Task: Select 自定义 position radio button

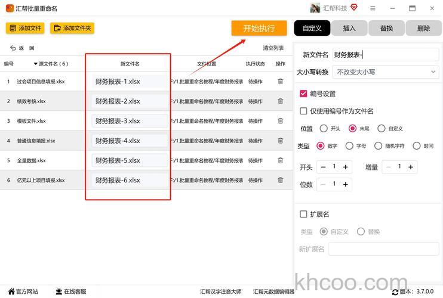Action: coord(381,129)
